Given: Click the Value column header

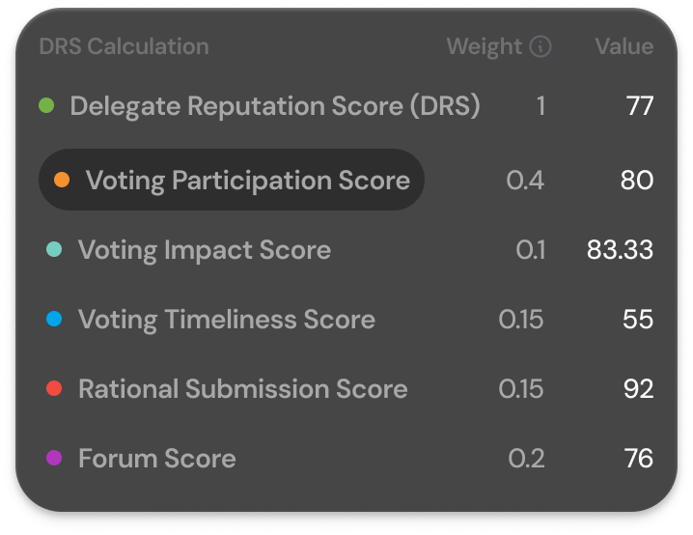Looking at the screenshot, I should click(624, 46).
